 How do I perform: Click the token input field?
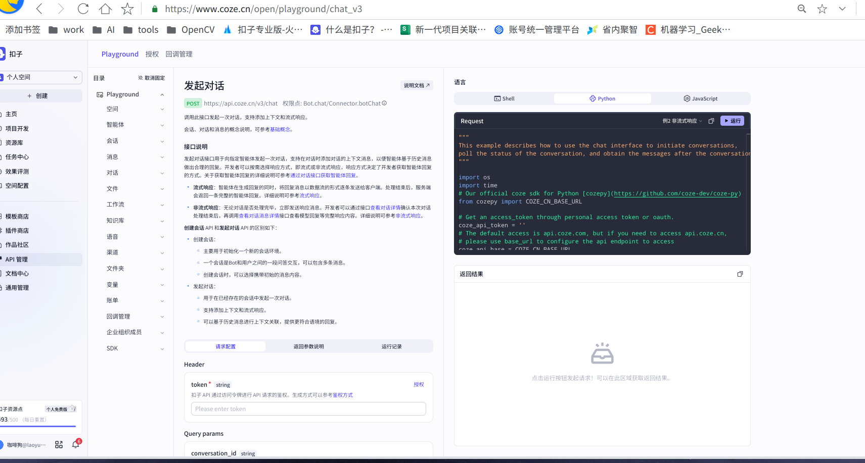(308, 408)
